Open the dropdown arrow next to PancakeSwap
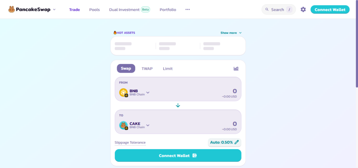 54,9
